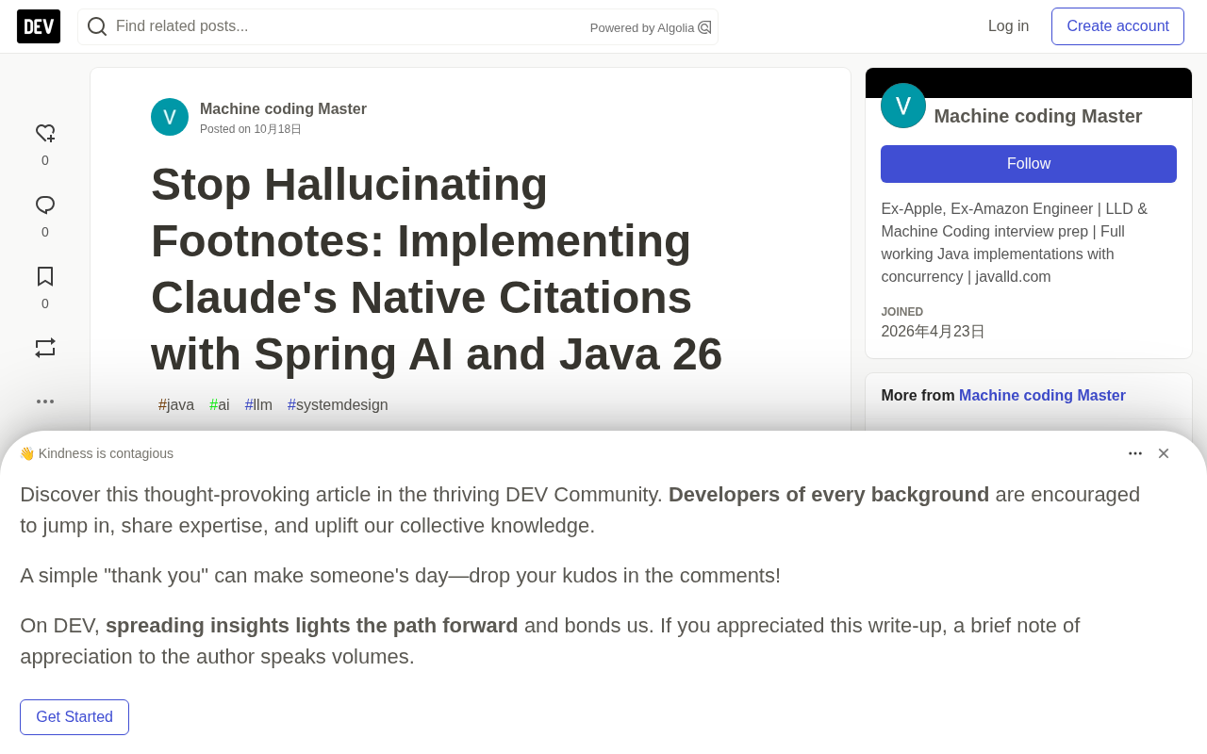Click the Create account button
Image resolution: width=1207 pixels, height=754 pixels.
1117,26
